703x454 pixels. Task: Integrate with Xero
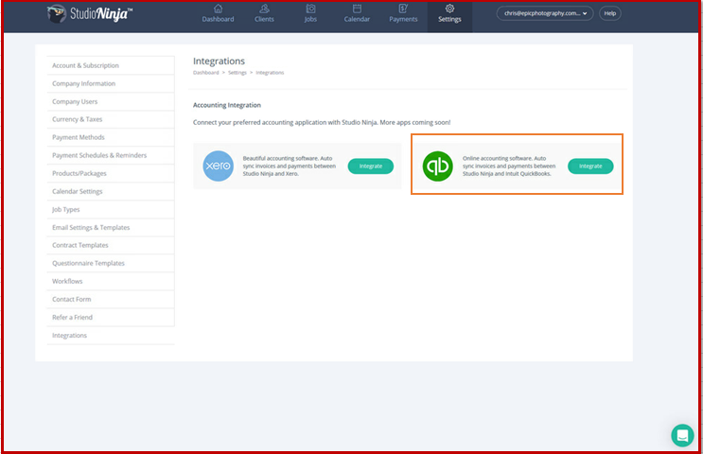(x=370, y=166)
